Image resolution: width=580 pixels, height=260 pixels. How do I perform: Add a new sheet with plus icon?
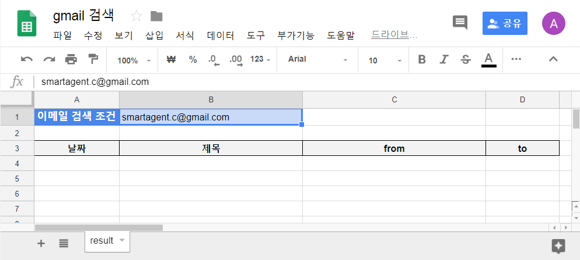[41, 243]
